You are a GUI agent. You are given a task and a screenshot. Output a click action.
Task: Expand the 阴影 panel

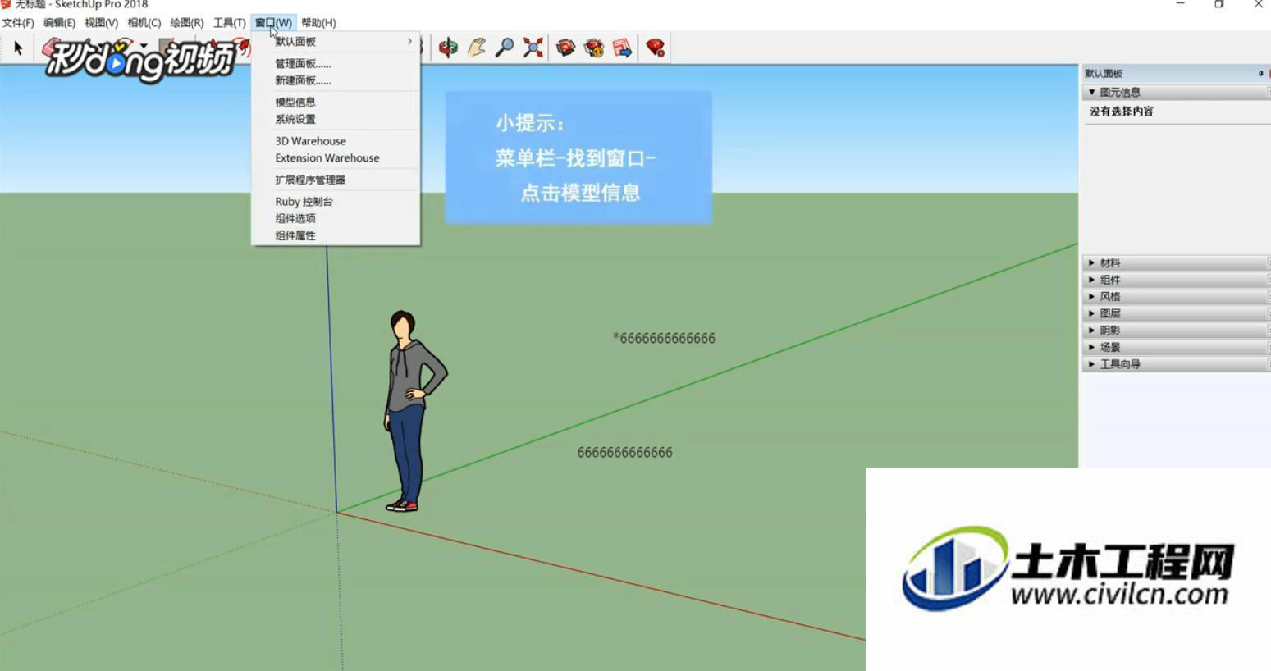(1176, 331)
